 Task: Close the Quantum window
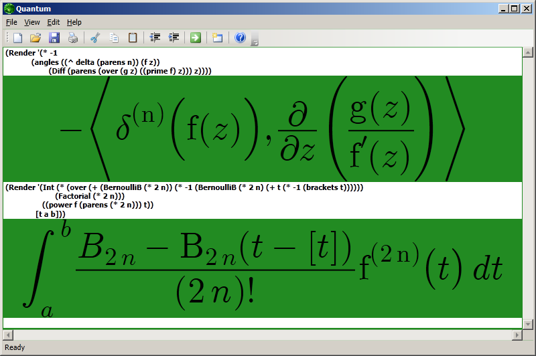(527, 9)
